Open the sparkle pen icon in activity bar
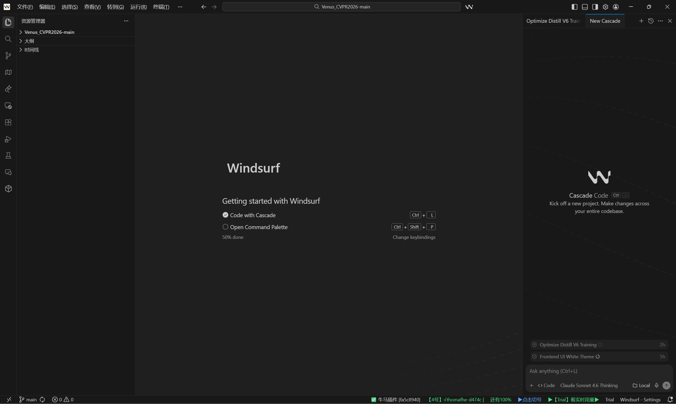The height and width of the screenshot is (404, 676). 8,89
